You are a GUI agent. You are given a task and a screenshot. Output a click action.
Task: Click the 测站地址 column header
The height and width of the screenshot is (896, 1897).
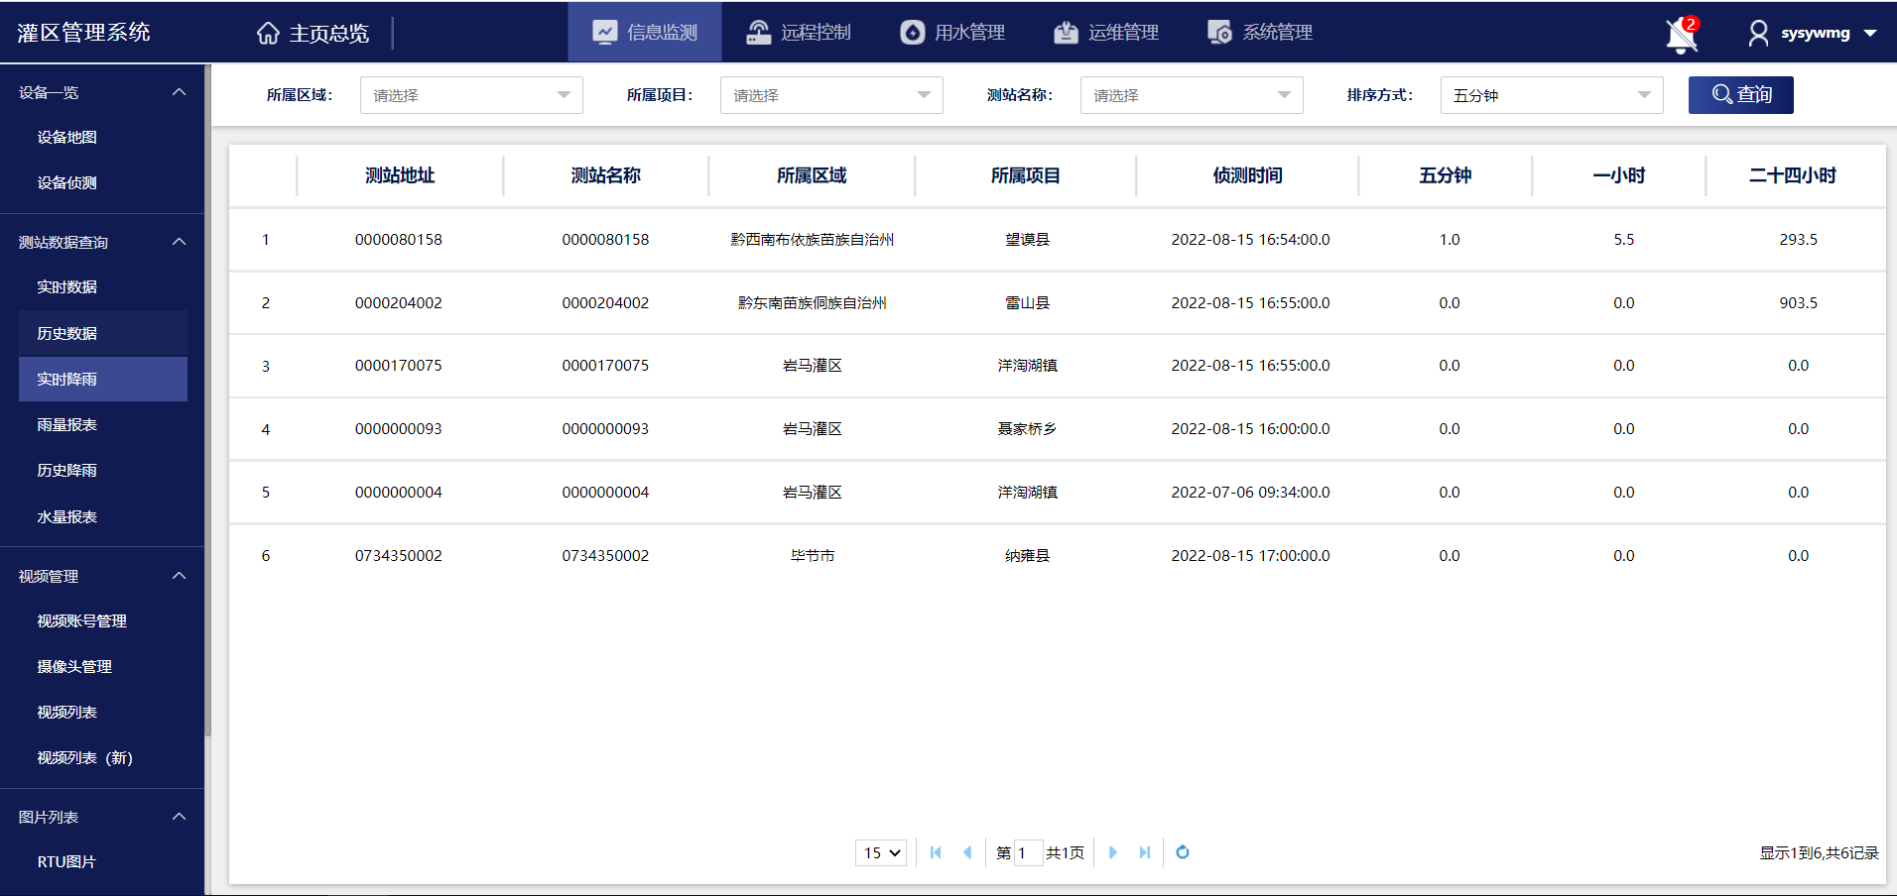[400, 175]
